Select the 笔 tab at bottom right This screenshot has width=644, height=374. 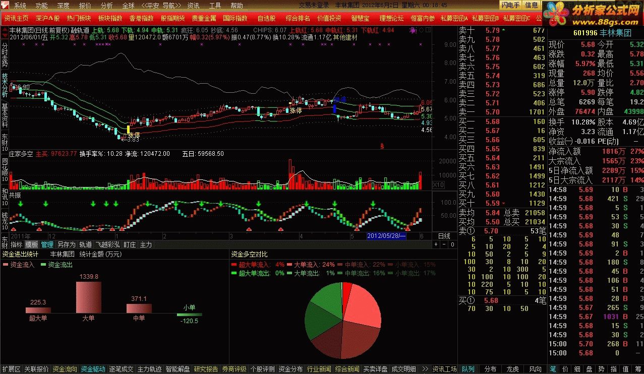pyautogui.click(x=553, y=369)
